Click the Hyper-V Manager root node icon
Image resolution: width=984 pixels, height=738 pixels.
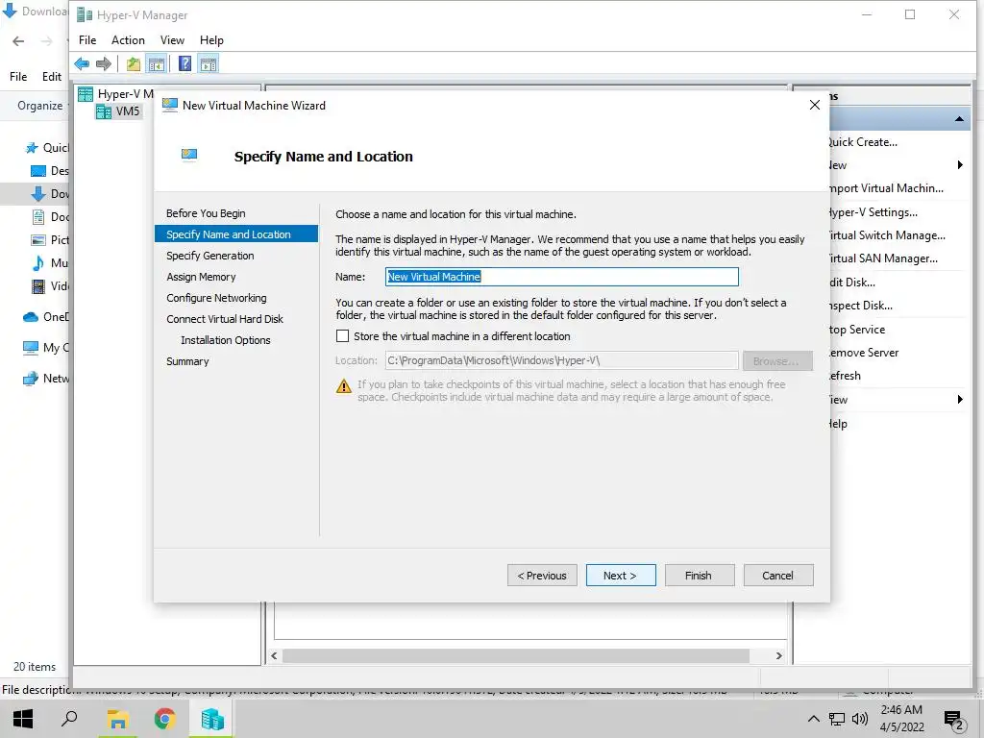click(x=86, y=94)
